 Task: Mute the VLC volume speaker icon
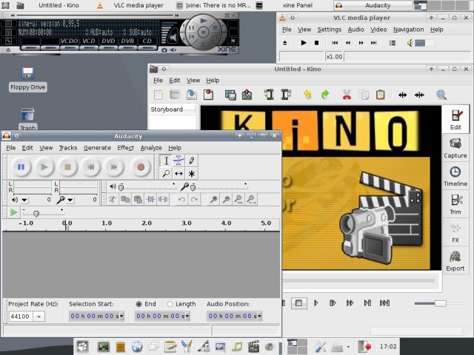pyautogui.click(x=410, y=43)
